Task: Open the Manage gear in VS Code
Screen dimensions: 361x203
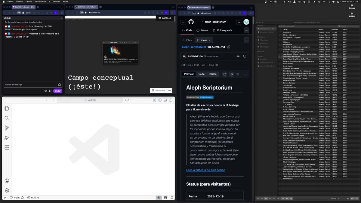Action: tap(7, 190)
